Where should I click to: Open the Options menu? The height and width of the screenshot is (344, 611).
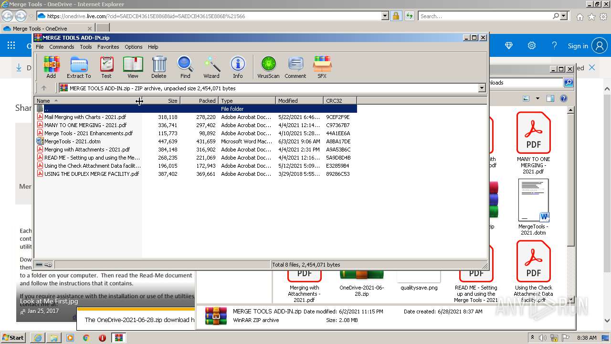134,47
